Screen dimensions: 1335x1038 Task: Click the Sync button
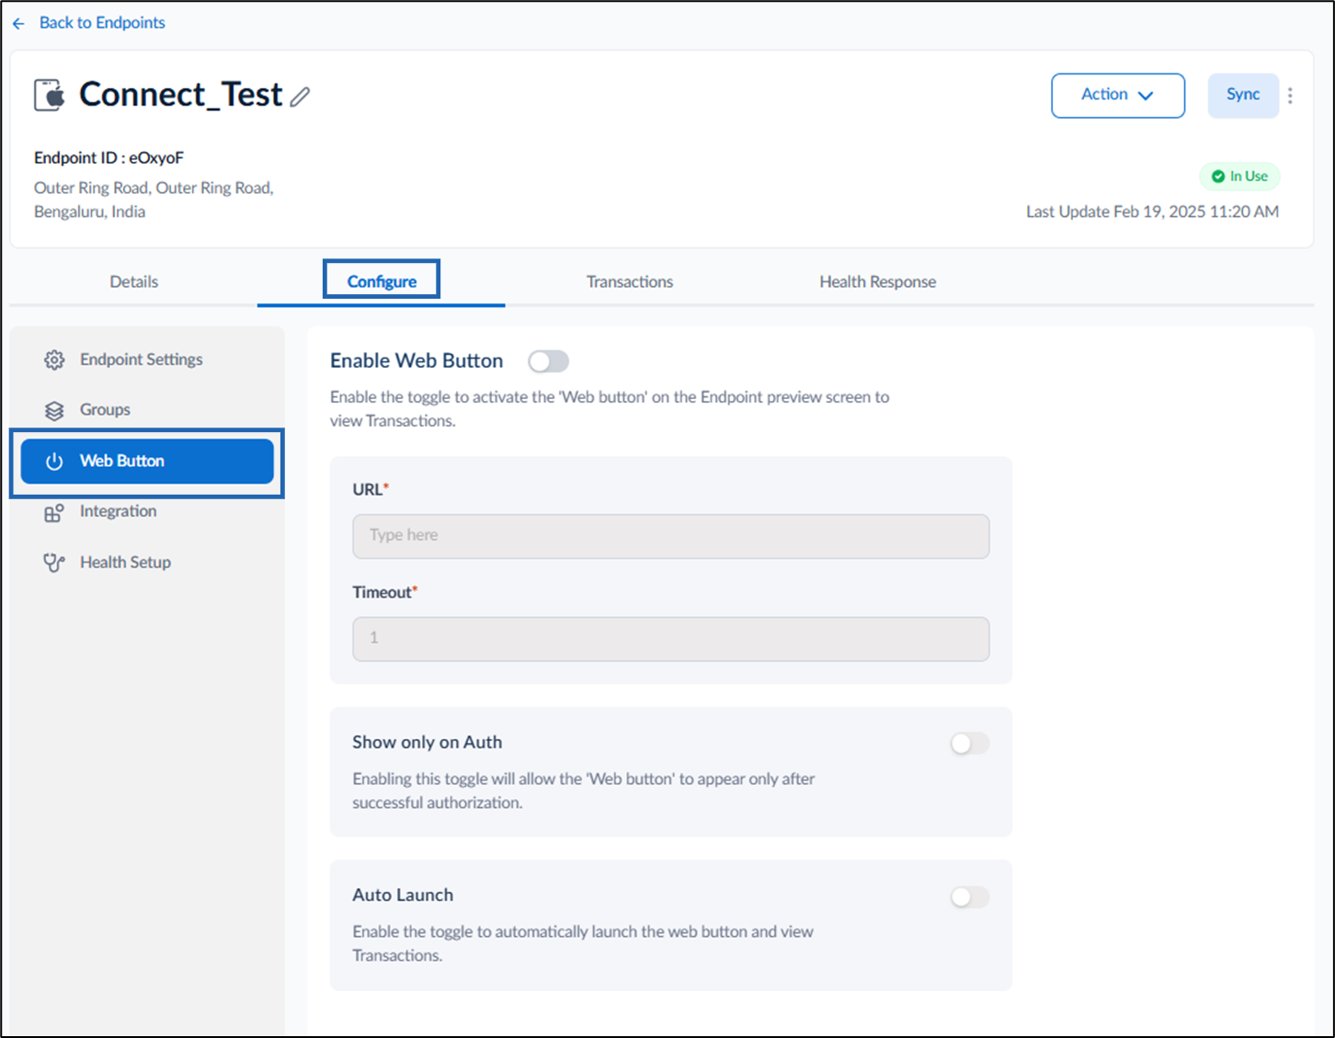tap(1243, 96)
